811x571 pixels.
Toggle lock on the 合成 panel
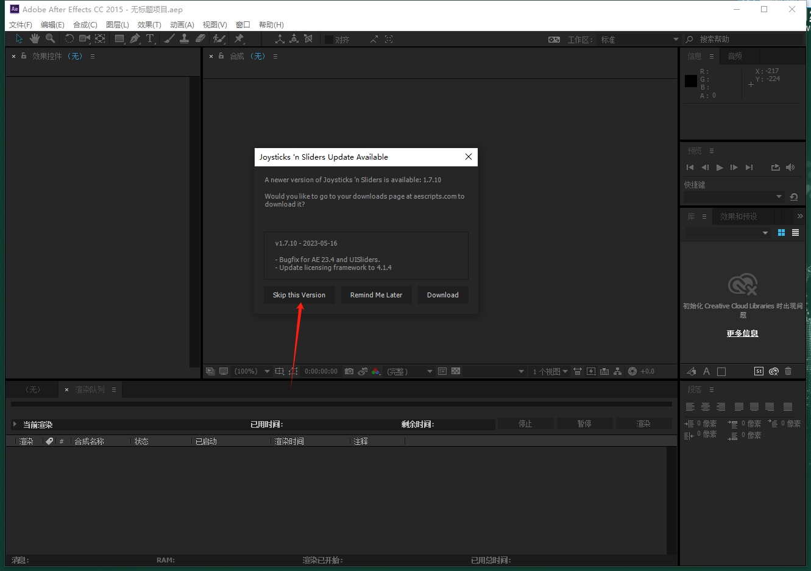click(x=221, y=55)
